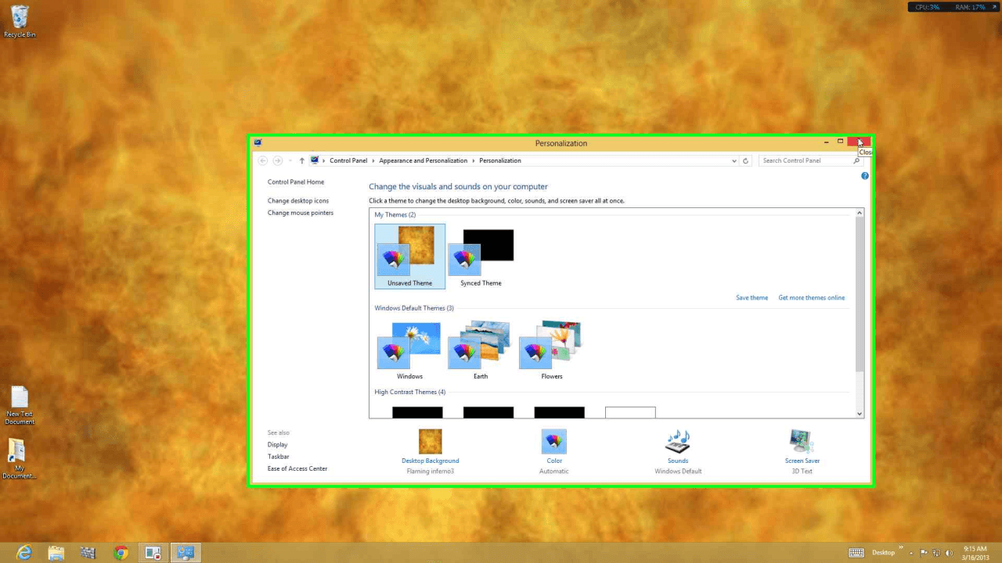This screenshot has height=563, width=1002.
Task: Open the Screen Saver settings icon
Action: tap(802, 442)
